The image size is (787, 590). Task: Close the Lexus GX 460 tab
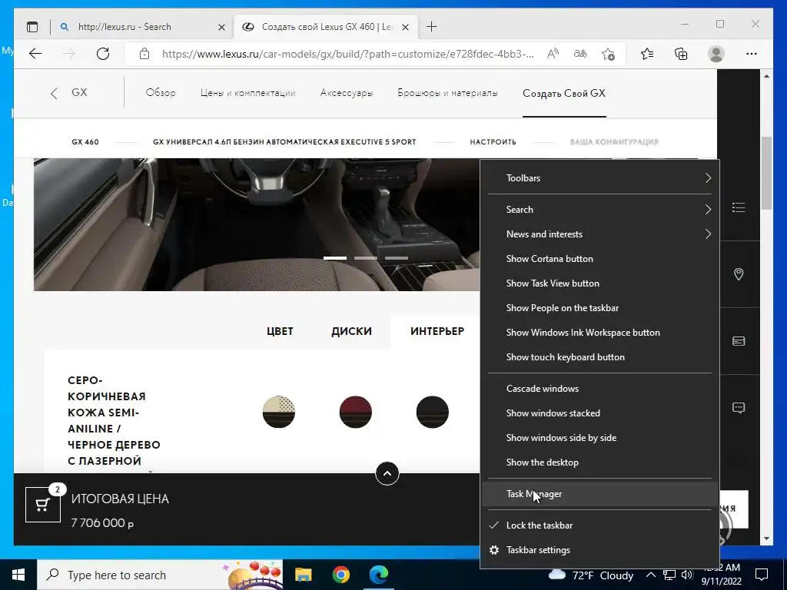[x=406, y=27]
